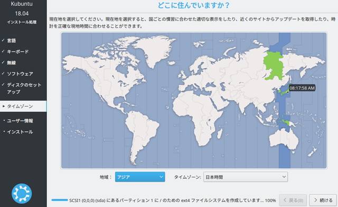Select the ディスクのセットアップ step in sidebar
This screenshot has height=207, width=338.
(x=24, y=88)
